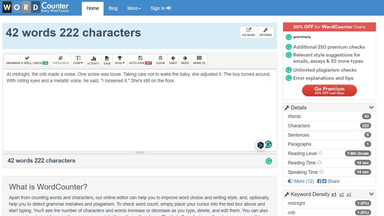The height and width of the screenshot is (216, 384).
Task: Click the Go Basic external link icon
Action: (249, 30)
